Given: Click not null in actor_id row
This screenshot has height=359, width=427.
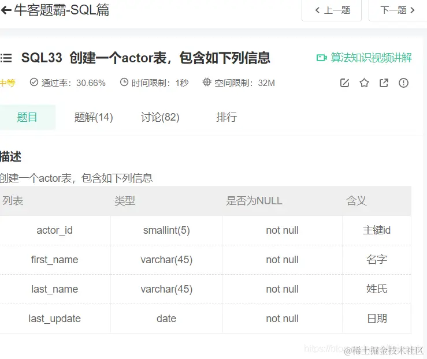Looking at the screenshot, I should click(283, 230).
